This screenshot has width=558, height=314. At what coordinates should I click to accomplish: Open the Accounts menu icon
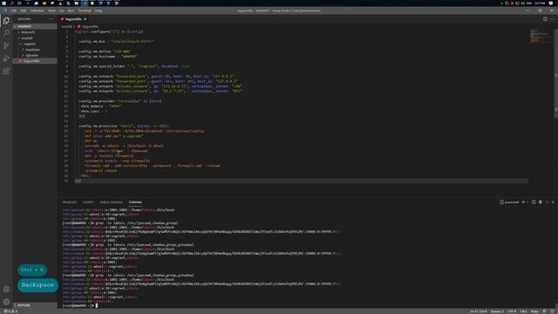click(x=6, y=289)
